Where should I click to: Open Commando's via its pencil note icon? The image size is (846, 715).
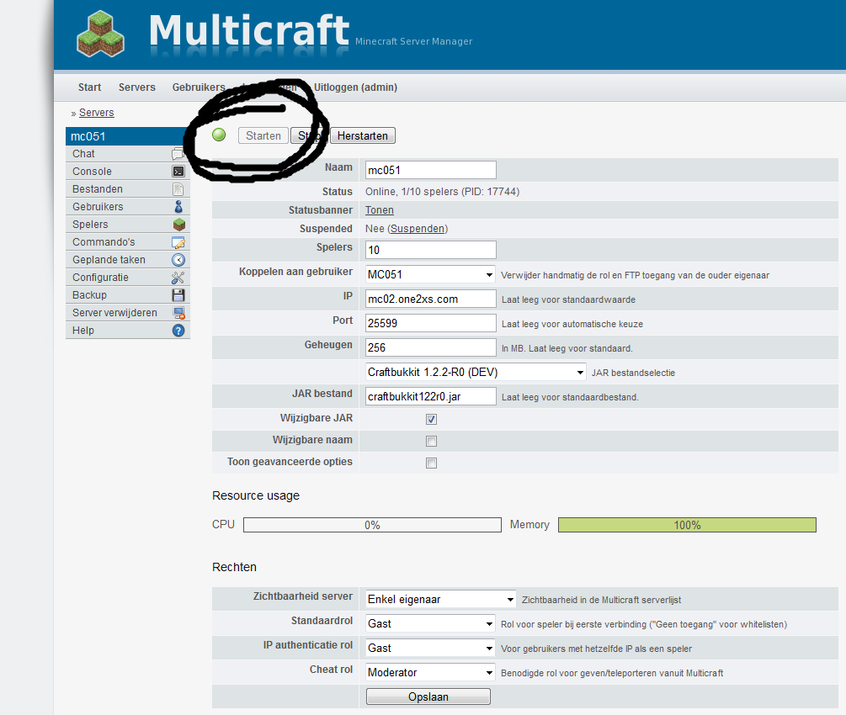pyautogui.click(x=178, y=242)
